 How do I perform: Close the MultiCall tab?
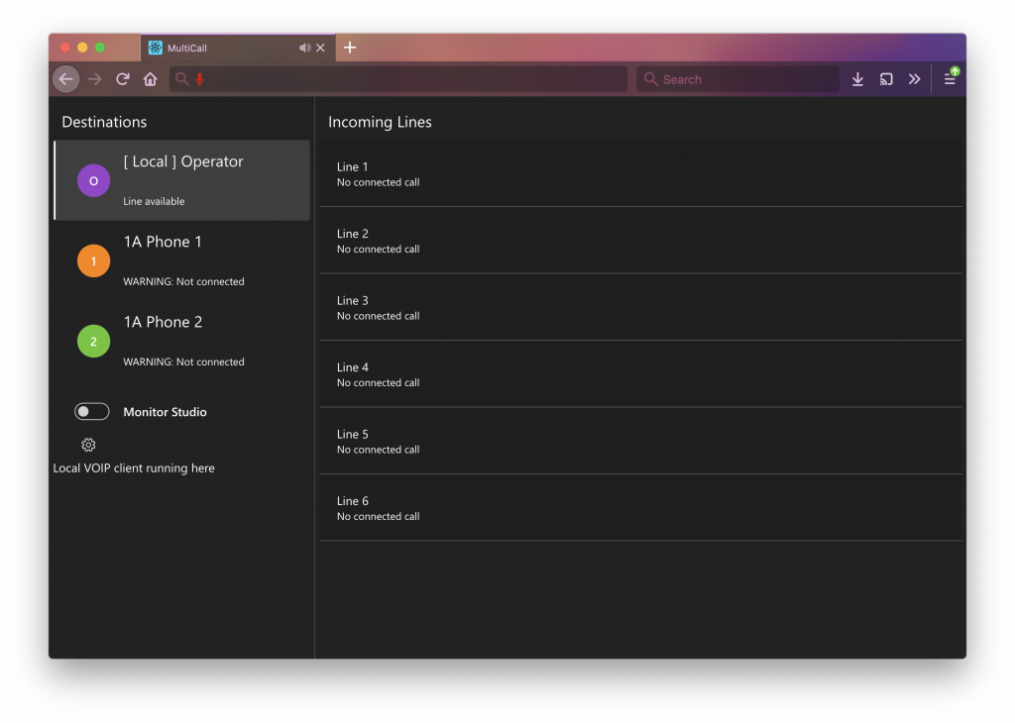pyautogui.click(x=320, y=48)
